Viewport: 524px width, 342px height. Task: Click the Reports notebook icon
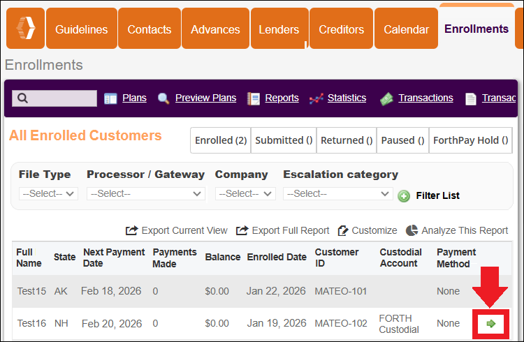point(254,98)
